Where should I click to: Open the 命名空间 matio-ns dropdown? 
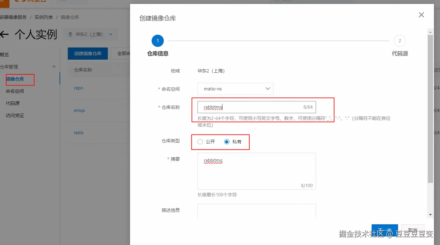(235, 89)
